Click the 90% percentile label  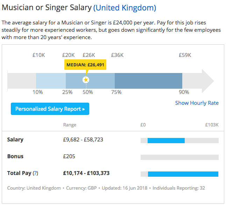tap(184, 92)
